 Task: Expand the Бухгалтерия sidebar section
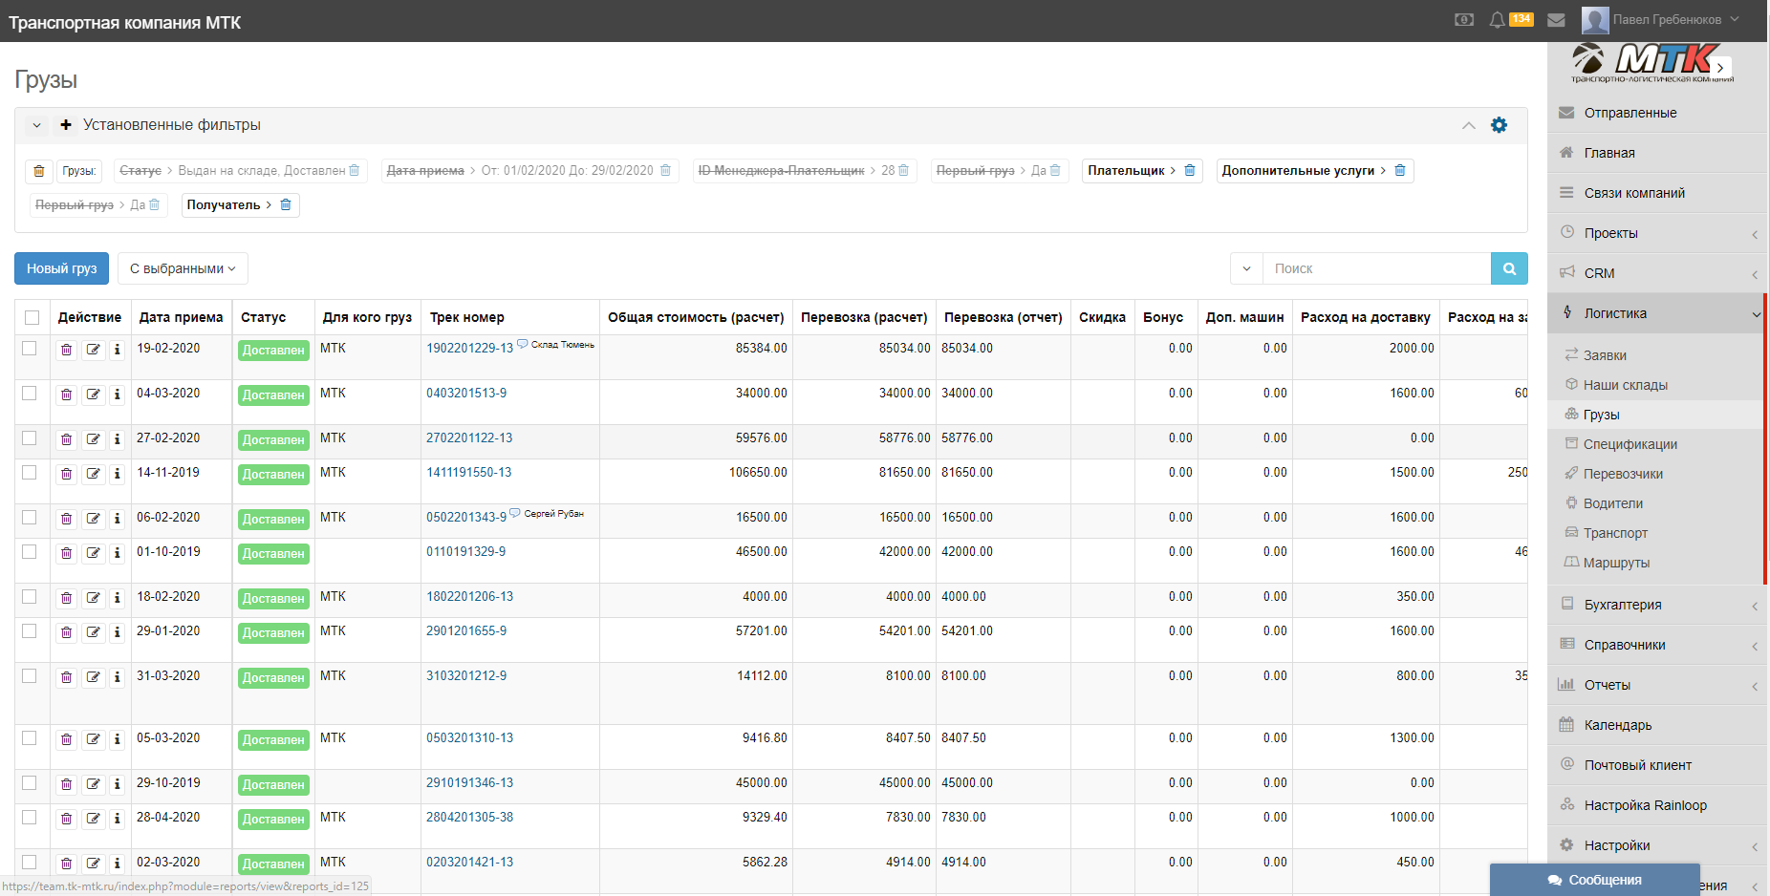(1656, 605)
